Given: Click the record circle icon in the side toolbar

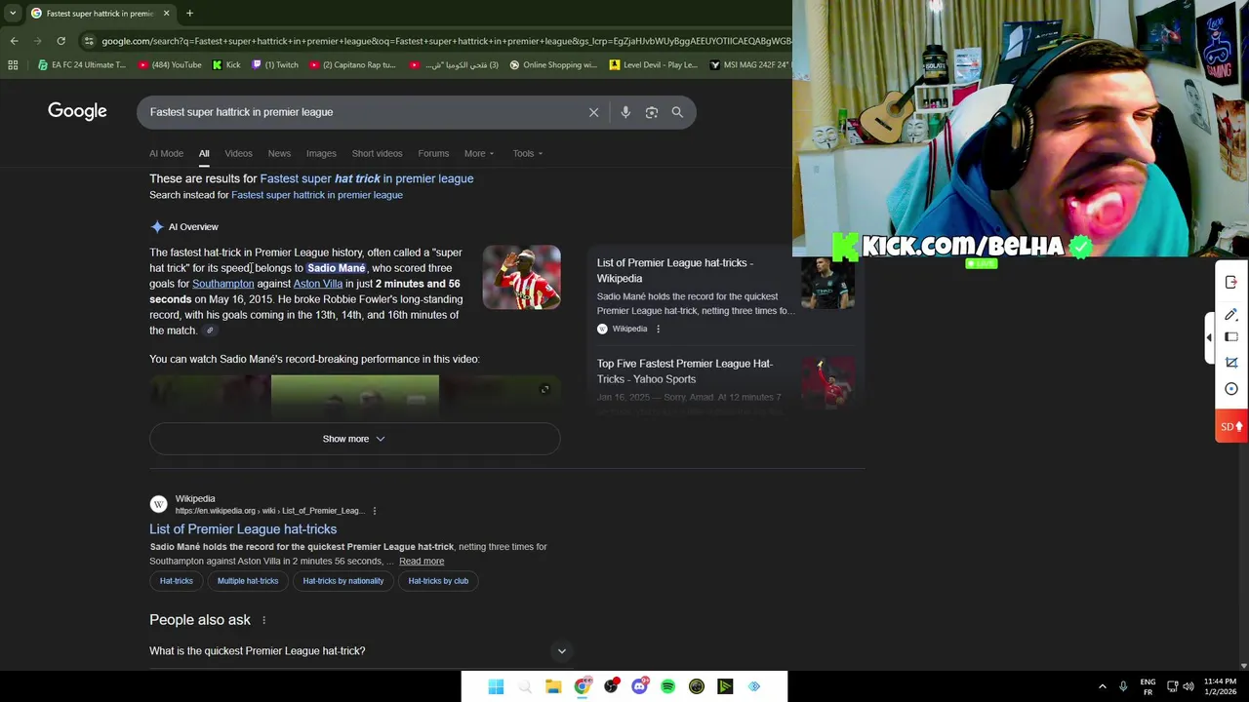Looking at the screenshot, I should coord(1231,389).
